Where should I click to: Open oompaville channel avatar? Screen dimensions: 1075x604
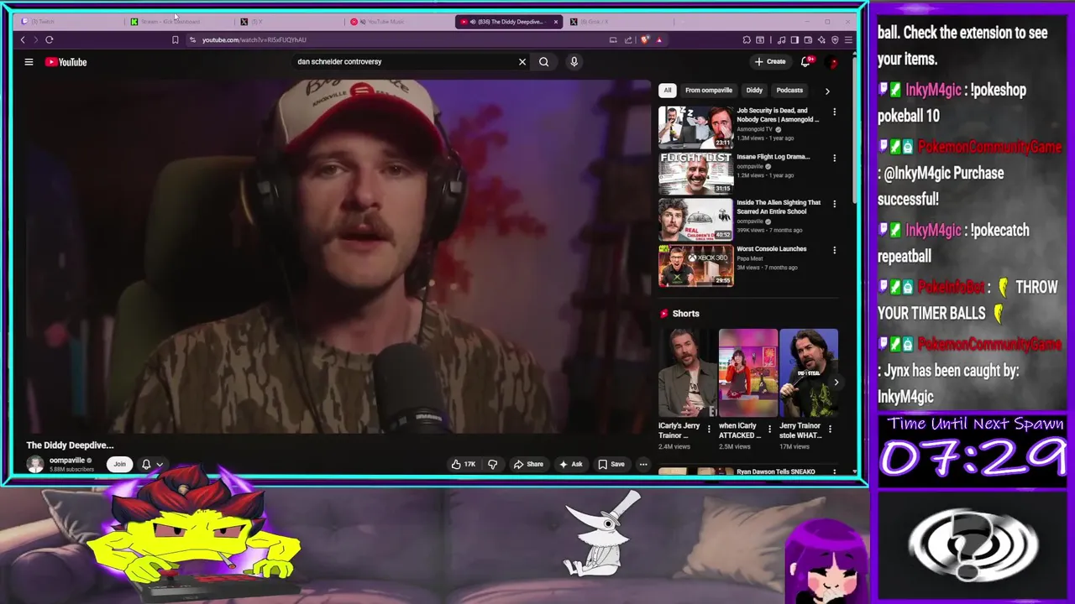[35, 464]
